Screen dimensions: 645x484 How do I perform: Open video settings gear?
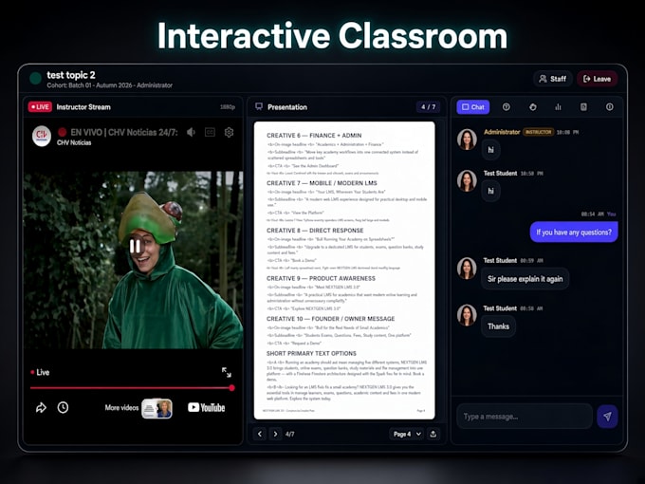[x=230, y=132]
